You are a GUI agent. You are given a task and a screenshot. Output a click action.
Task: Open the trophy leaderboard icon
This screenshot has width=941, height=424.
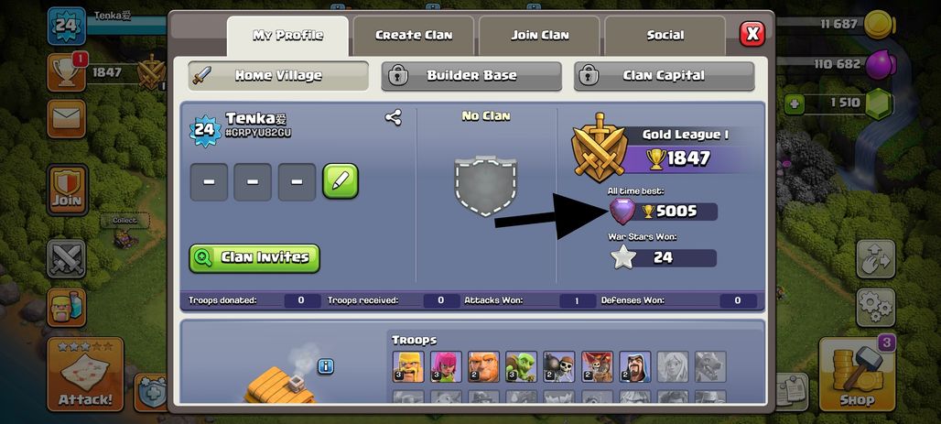click(66, 72)
